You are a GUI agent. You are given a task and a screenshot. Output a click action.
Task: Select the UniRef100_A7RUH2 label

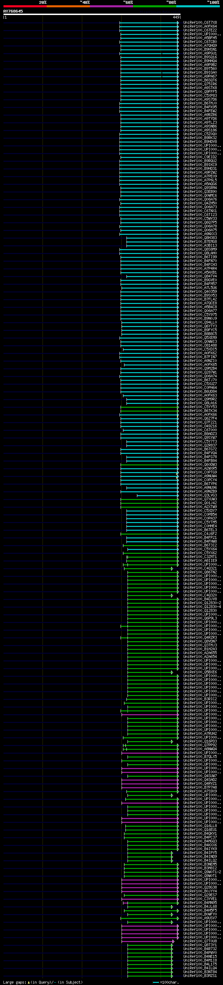(x=200, y=733)
